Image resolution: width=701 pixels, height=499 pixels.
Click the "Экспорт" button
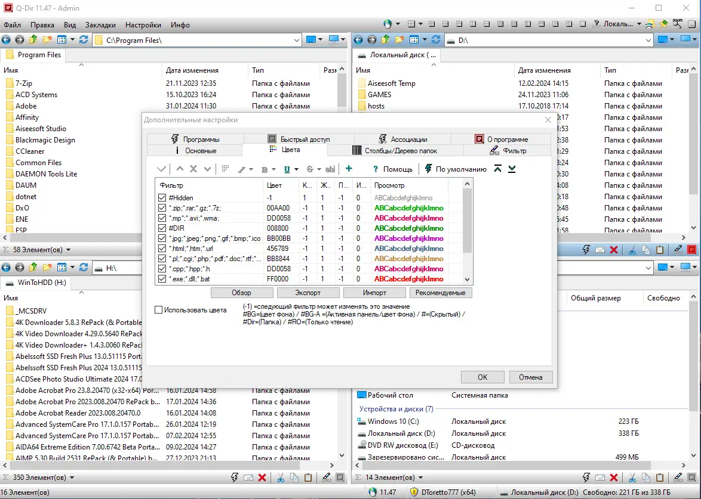[308, 293]
